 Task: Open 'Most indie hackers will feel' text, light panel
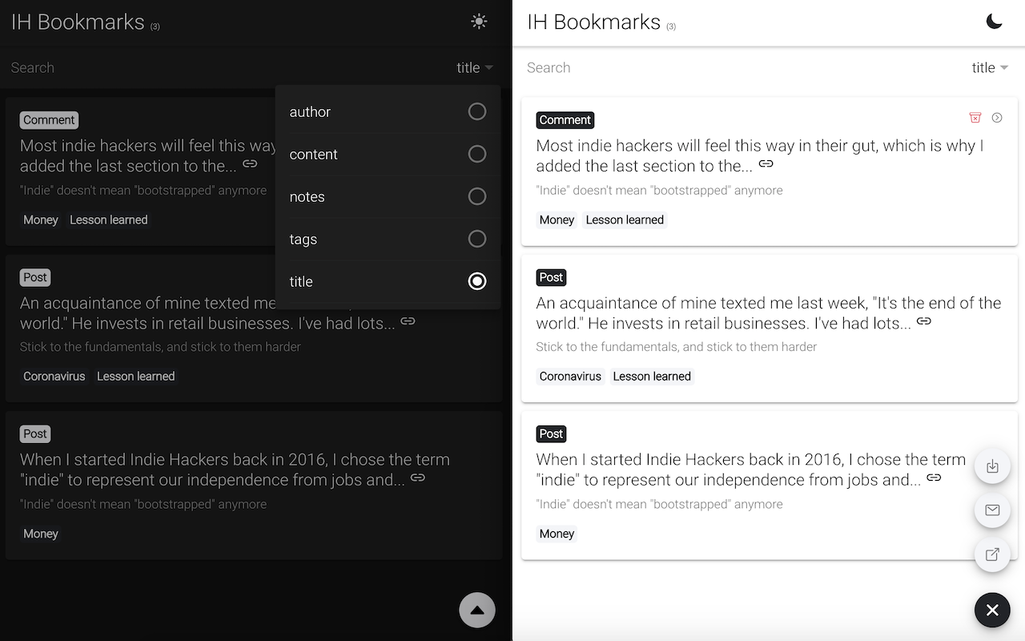pos(759,155)
